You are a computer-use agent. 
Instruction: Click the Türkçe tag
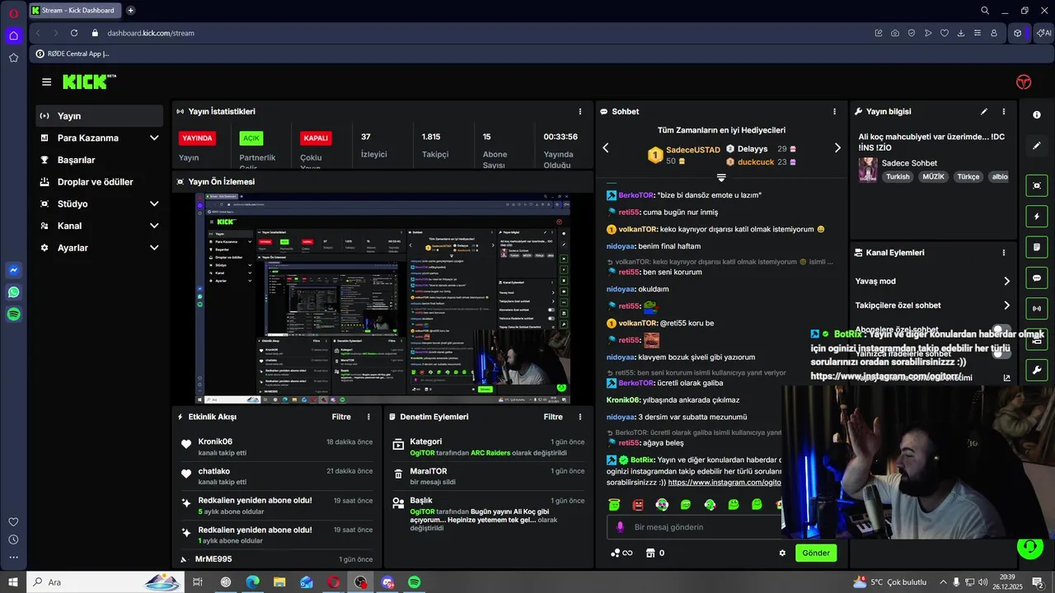968,176
